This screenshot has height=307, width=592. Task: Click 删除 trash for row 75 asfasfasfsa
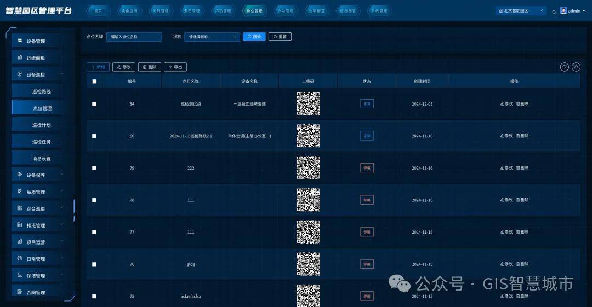tap(518, 296)
